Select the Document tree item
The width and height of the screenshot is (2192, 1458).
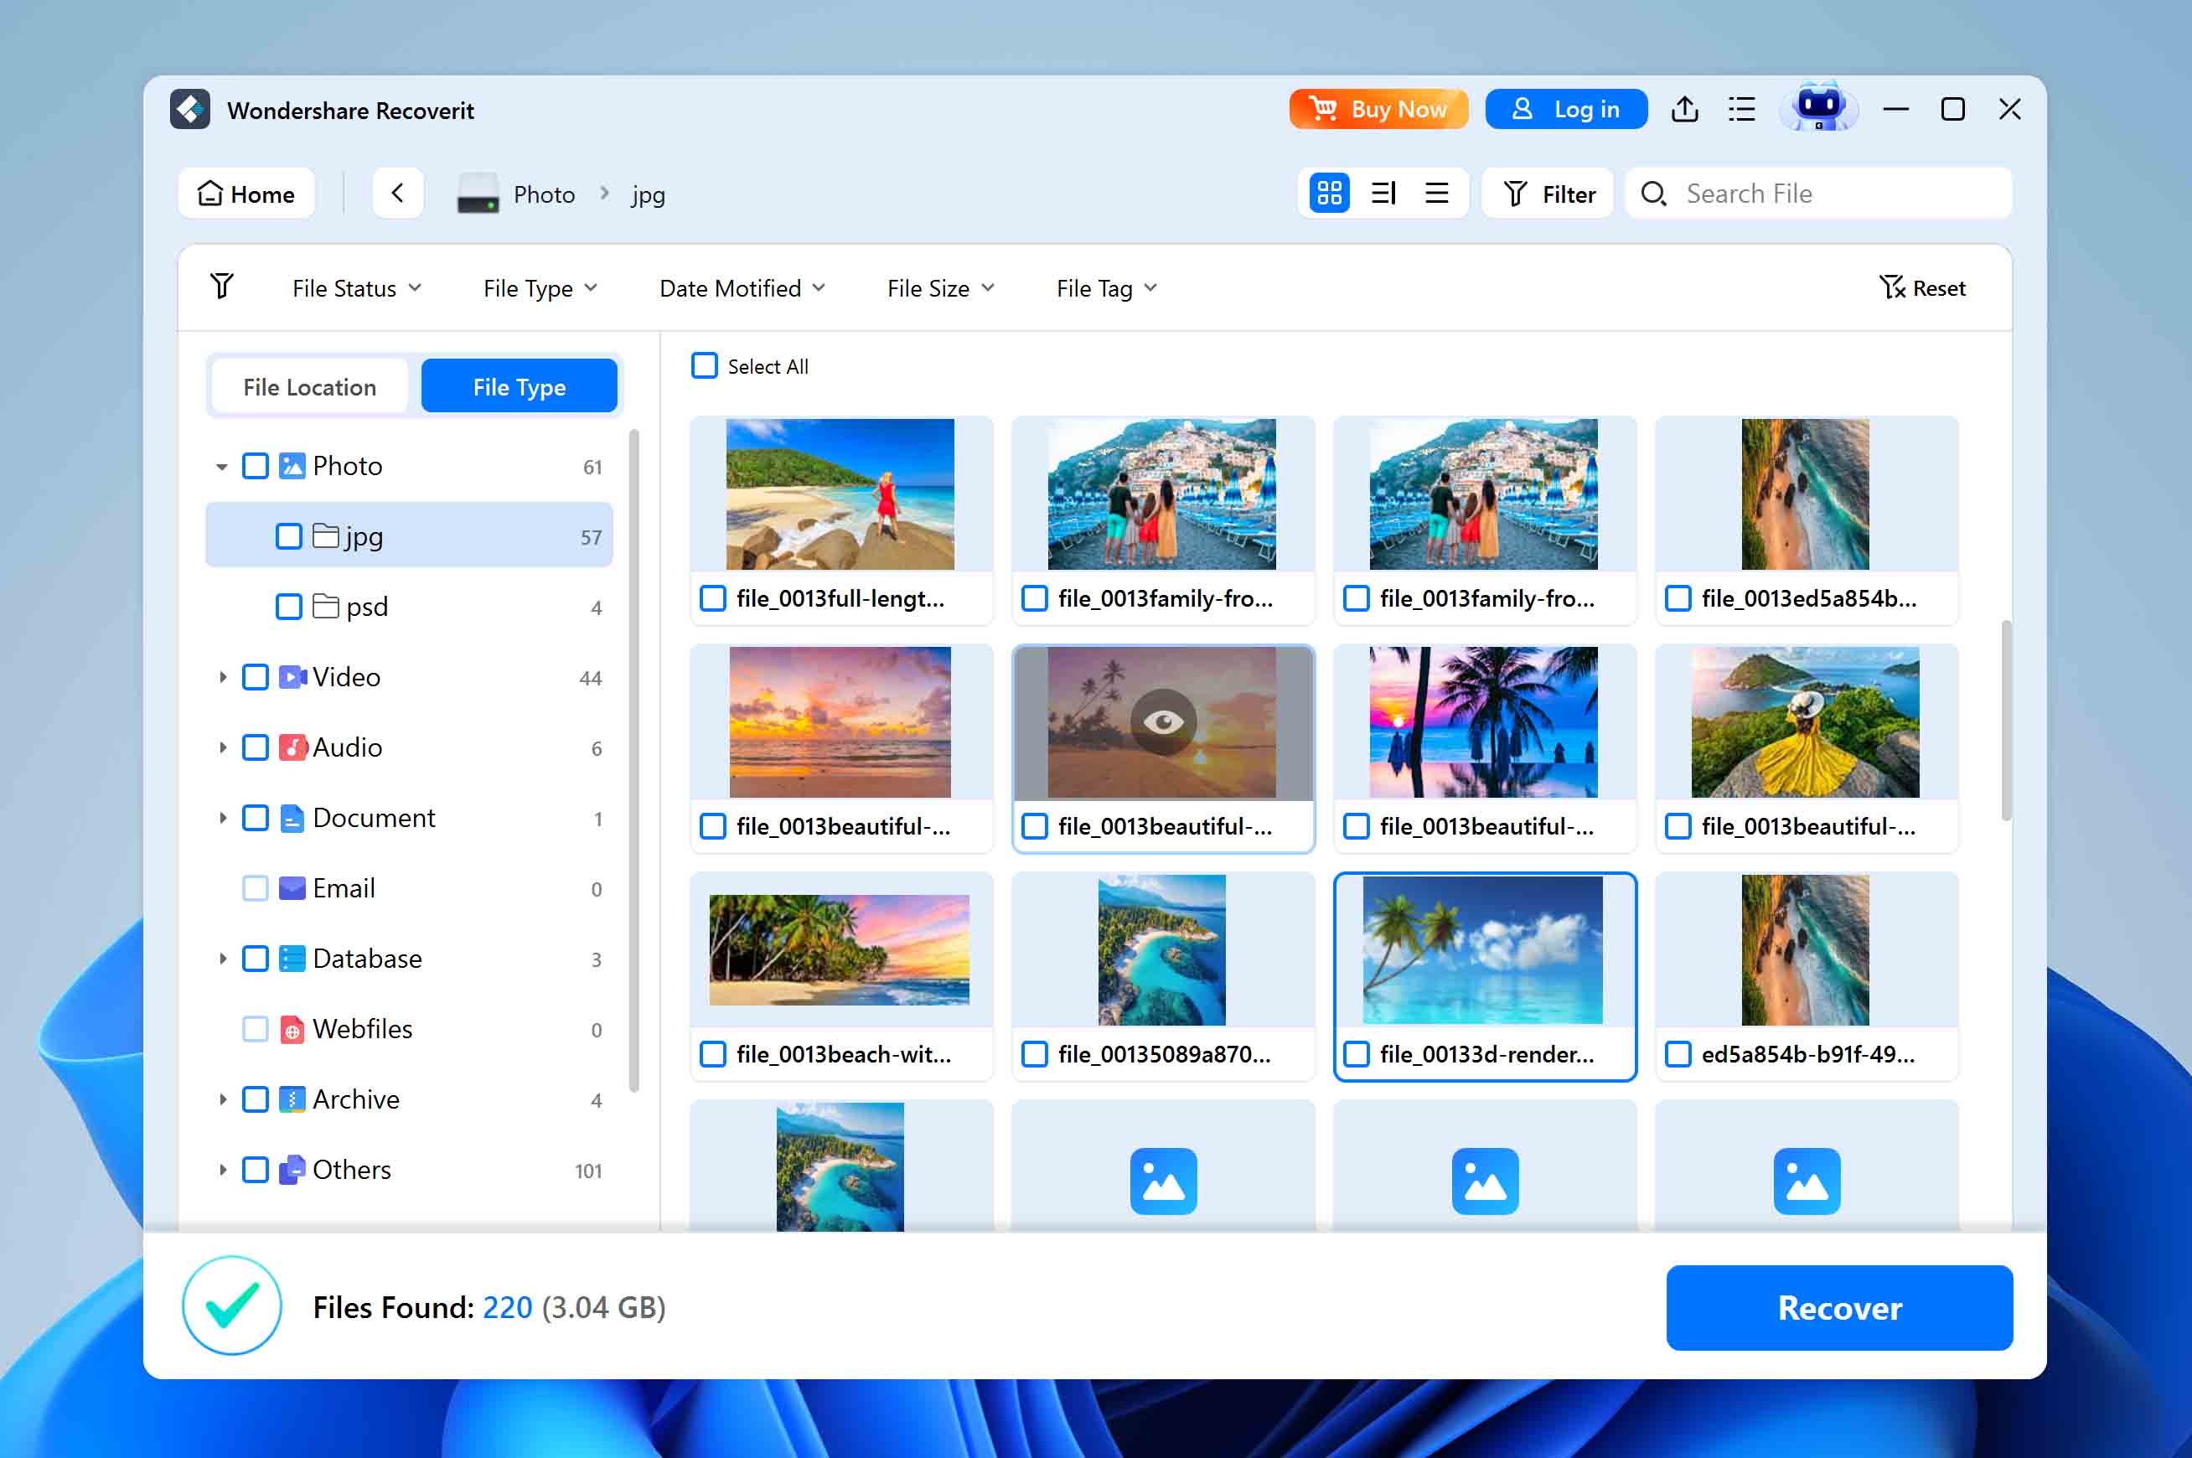click(x=409, y=819)
